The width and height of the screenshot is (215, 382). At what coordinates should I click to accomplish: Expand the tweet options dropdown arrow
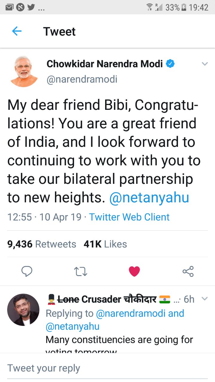(x=205, y=64)
